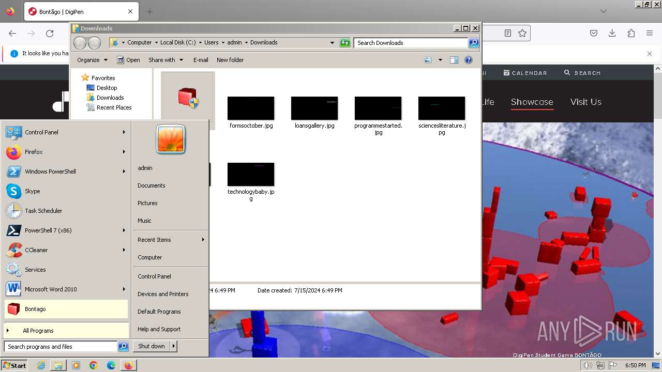662x372 pixels.
Task: Expand the Organize dropdown menu
Action: coord(92,60)
